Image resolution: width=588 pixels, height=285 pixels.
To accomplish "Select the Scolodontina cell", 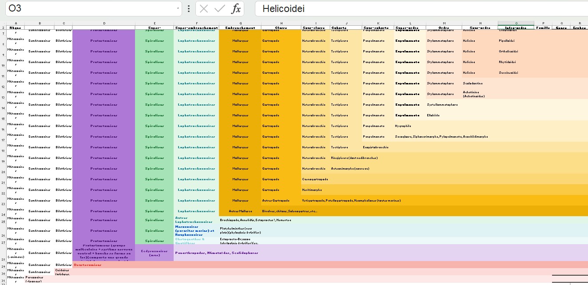I will [480, 83].
